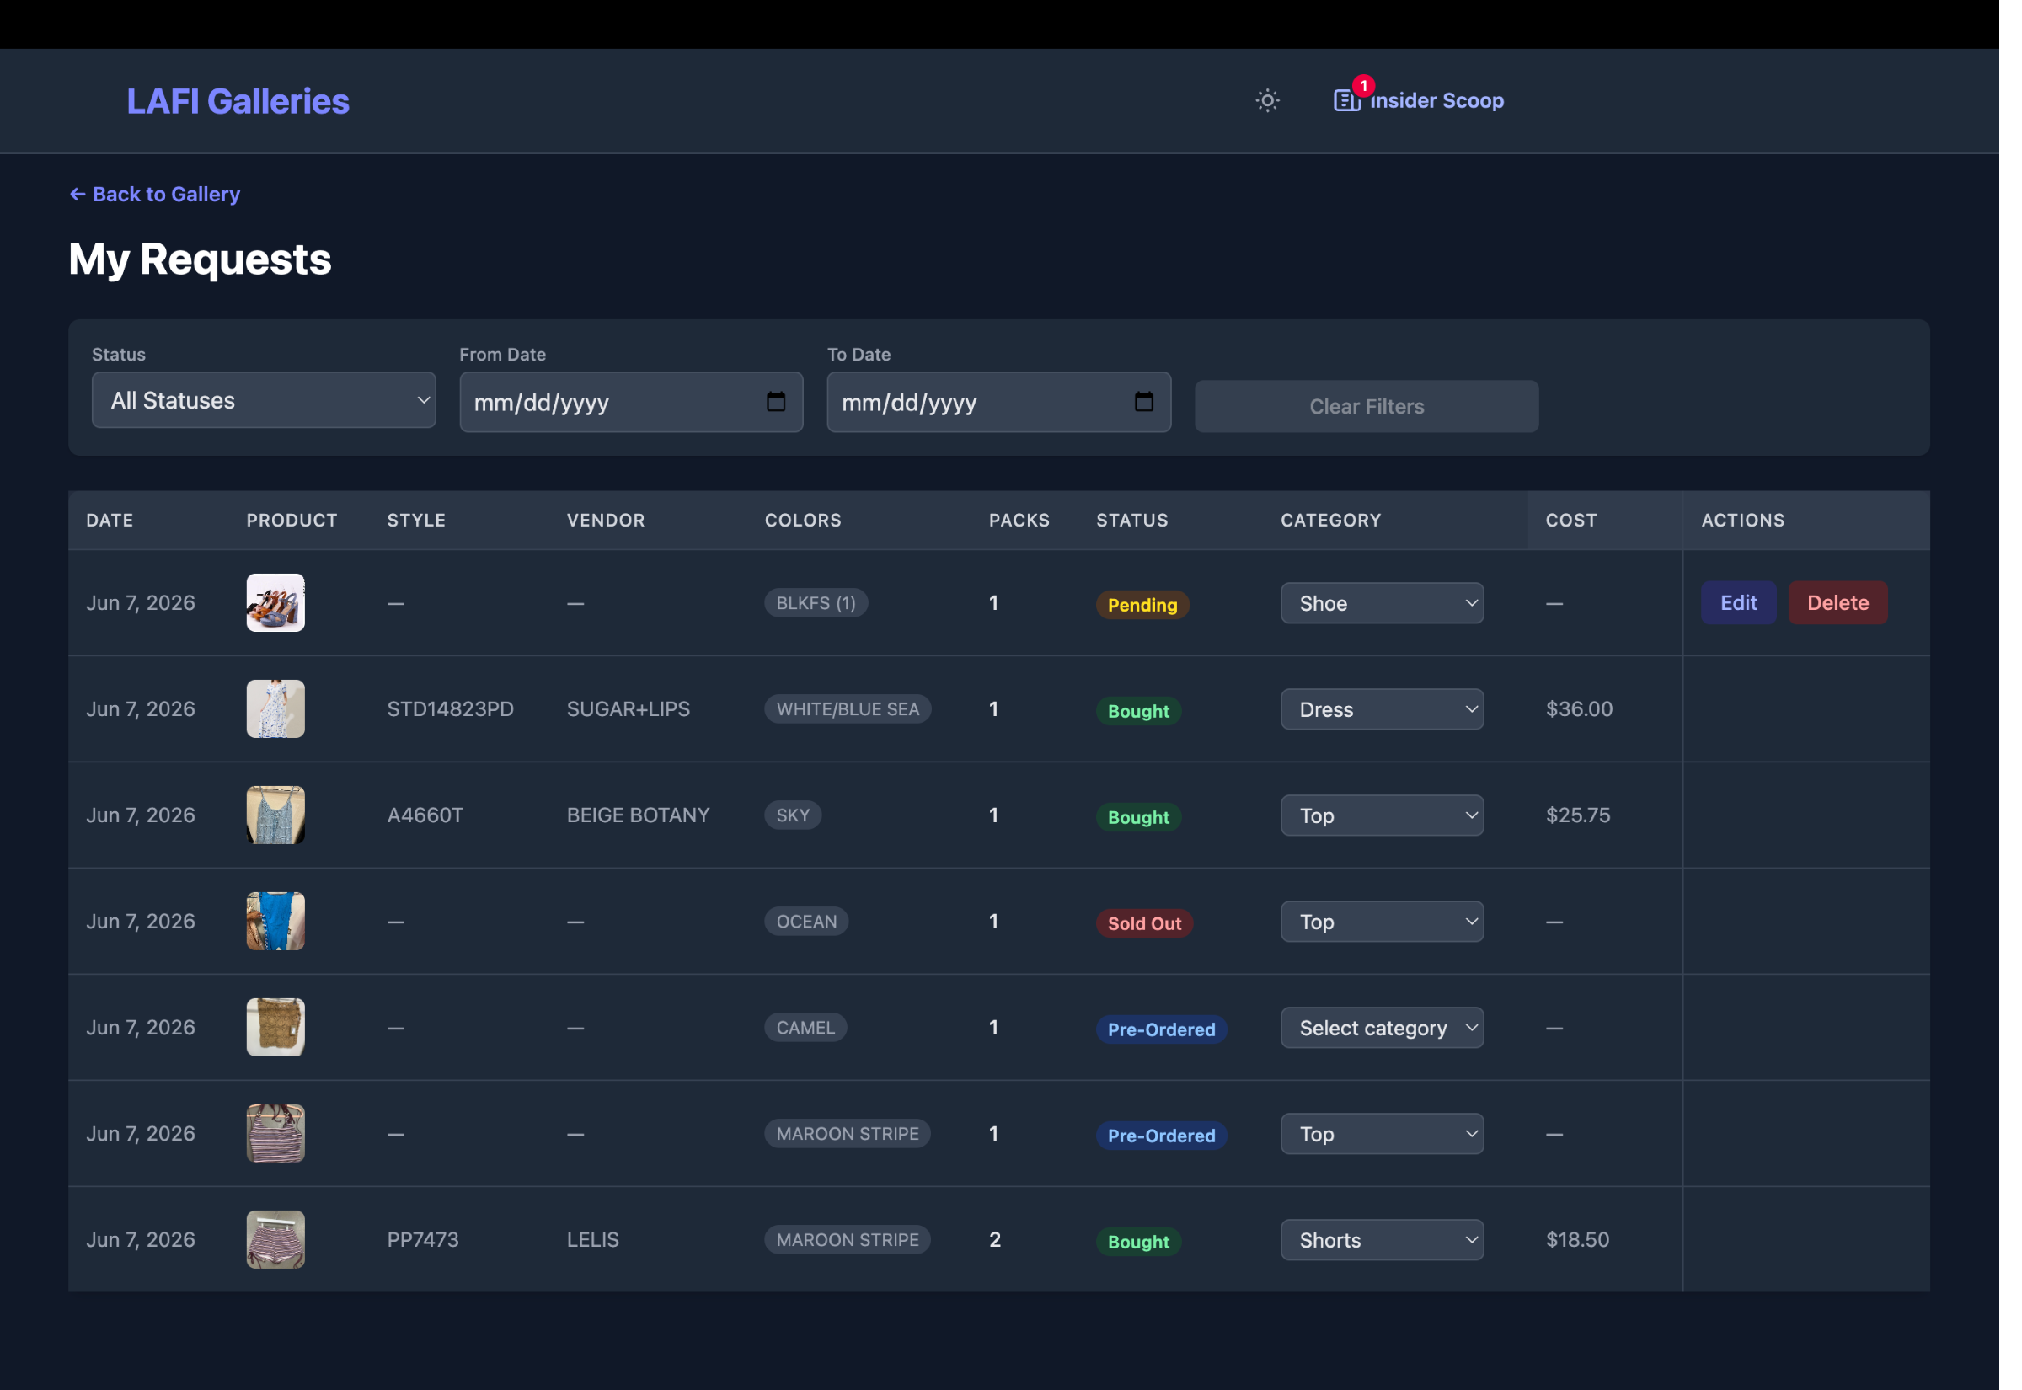
Task: Toggle the light/dark theme sun icon
Action: click(x=1268, y=100)
